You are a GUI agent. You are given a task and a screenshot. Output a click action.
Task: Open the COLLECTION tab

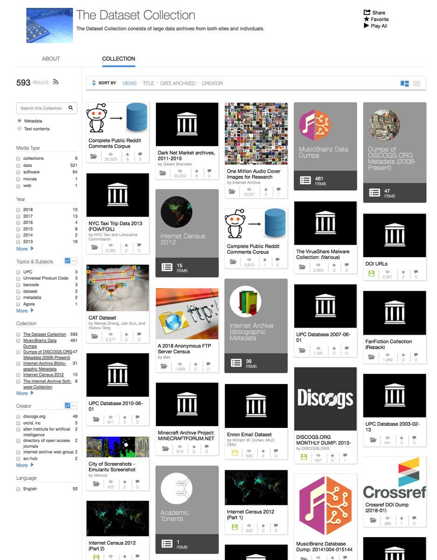click(x=119, y=59)
